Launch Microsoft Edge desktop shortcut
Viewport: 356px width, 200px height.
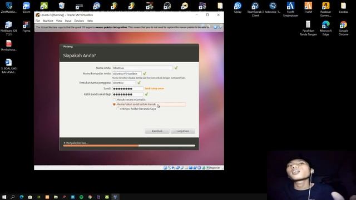[x=325, y=28]
